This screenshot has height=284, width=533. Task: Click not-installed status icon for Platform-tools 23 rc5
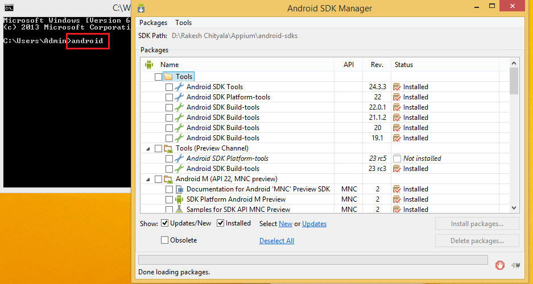point(397,158)
